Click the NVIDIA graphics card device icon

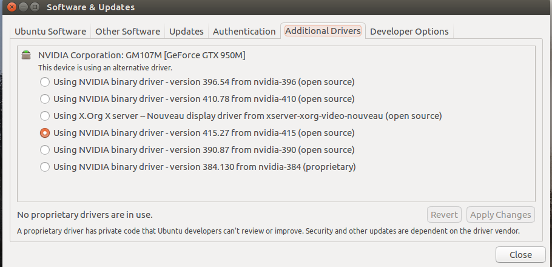click(26, 55)
